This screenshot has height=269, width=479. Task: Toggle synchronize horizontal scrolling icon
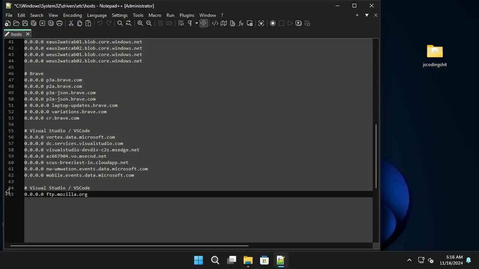tap(169, 23)
